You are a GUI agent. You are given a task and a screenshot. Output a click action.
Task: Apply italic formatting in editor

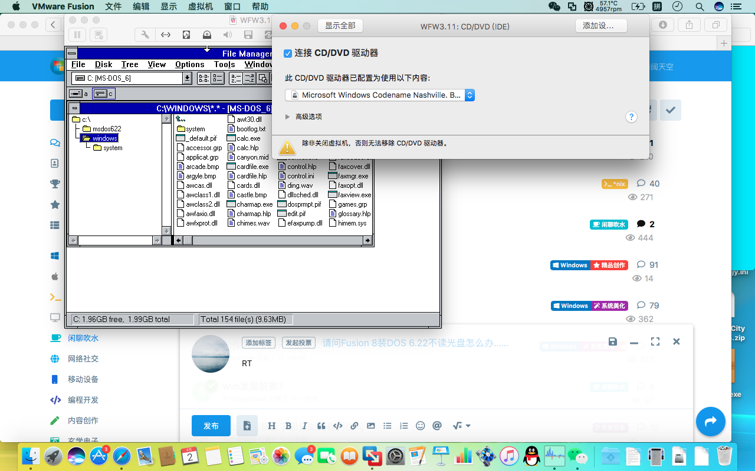[x=305, y=426]
